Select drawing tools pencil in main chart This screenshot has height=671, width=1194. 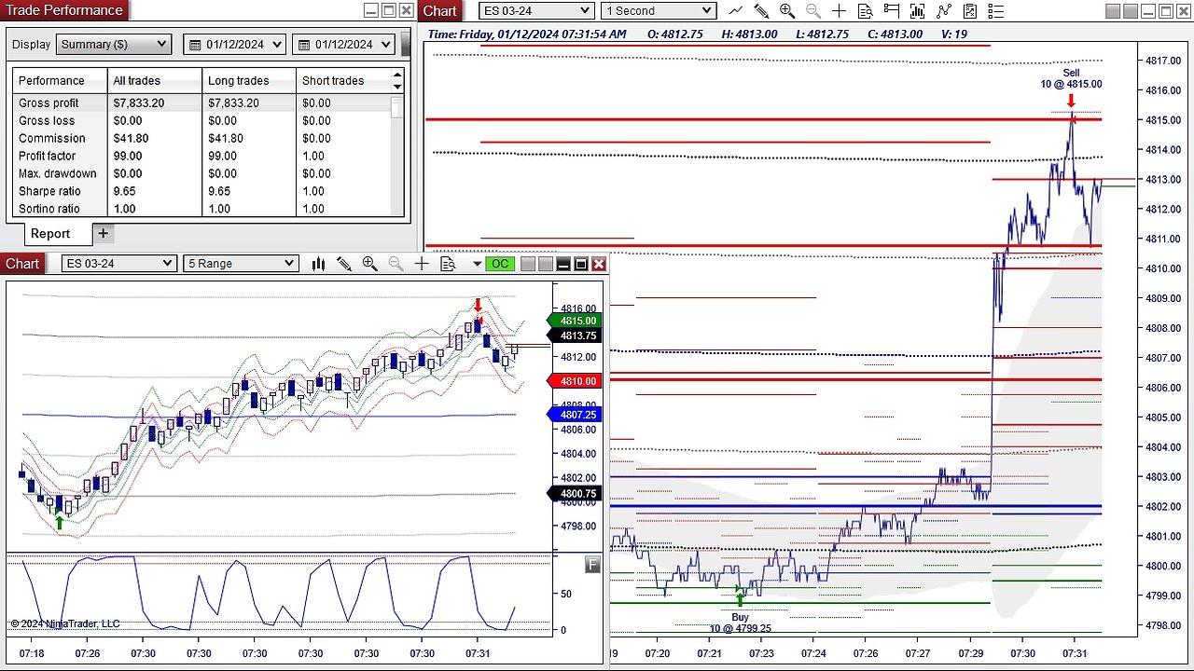pyautogui.click(x=761, y=11)
